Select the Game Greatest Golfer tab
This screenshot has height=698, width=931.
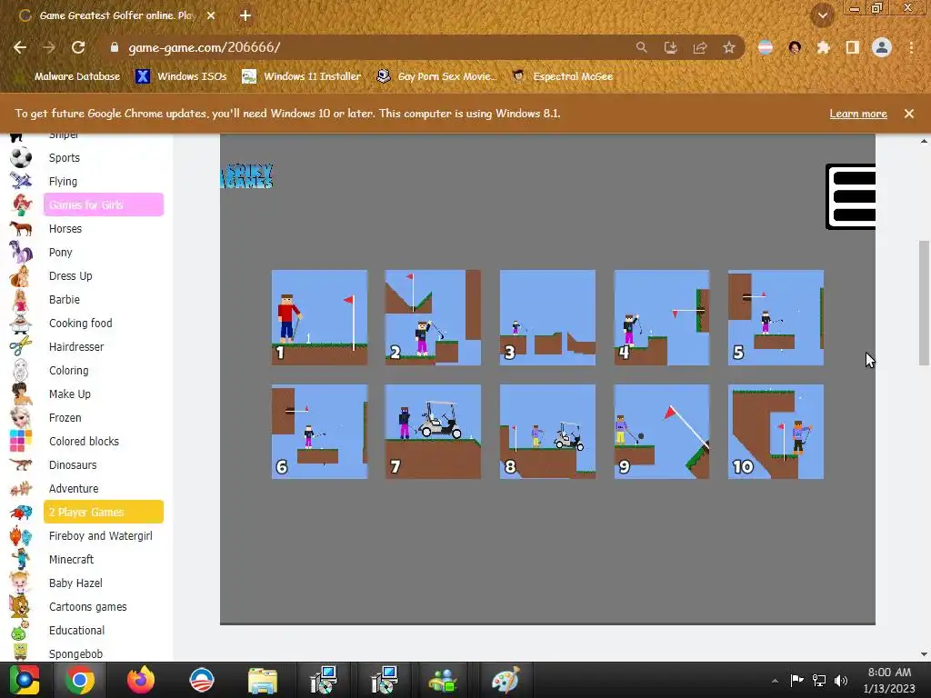click(x=116, y=15)
